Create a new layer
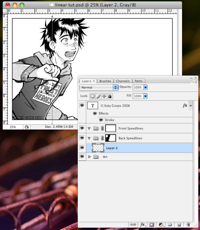200x230 pixels. click(x=179, y=225)
